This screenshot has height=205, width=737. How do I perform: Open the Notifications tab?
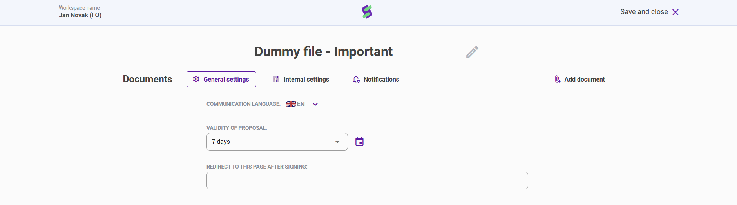[381, 79]
